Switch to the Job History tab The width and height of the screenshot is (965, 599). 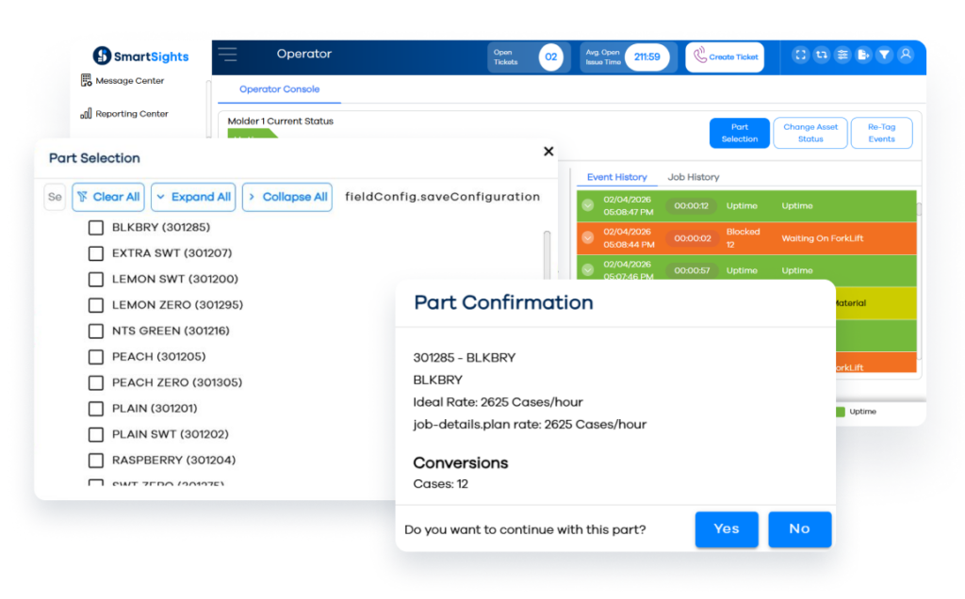693,177
